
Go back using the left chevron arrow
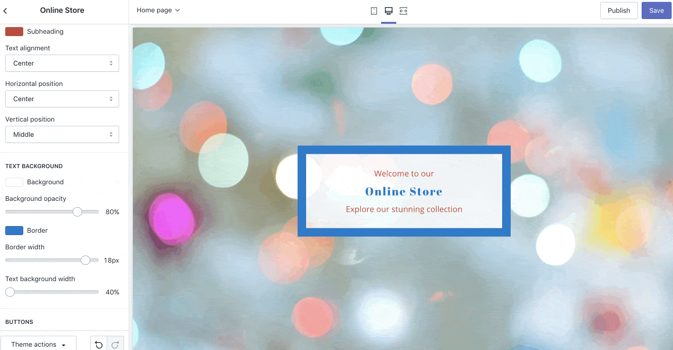[x=5, y=10]
